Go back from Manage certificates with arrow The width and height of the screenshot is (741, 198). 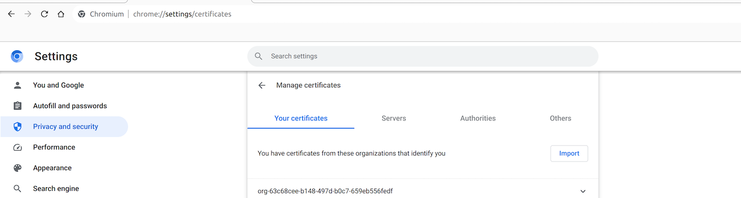pos(261,85)
